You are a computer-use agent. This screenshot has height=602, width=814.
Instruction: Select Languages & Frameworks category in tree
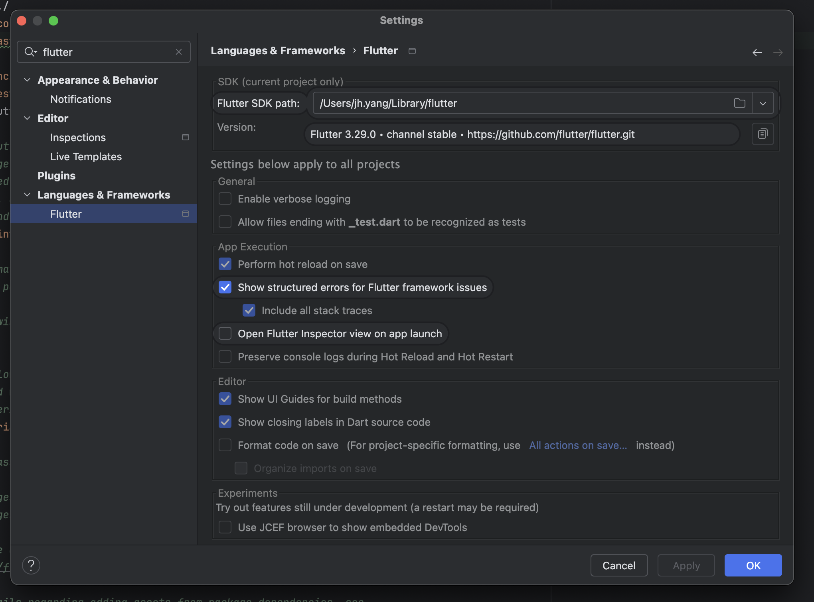point(104,195)
